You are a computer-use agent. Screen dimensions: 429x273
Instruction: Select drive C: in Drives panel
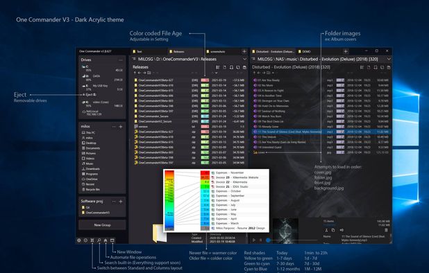[x=102, y=68]
